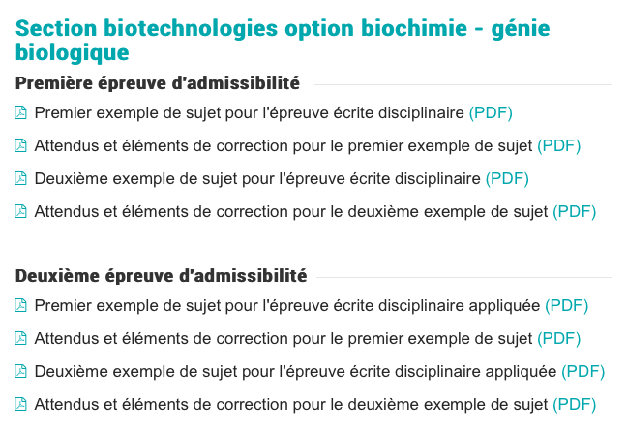Open '(PDF)' link of Deuxième exemple disciplinaire appliquée
The image size is (627, 436).
pyautogui.click(x=583, y=371)
